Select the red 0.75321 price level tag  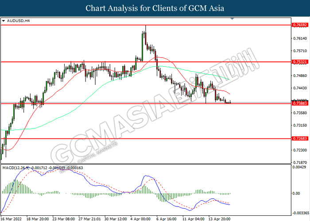[300, 62]
